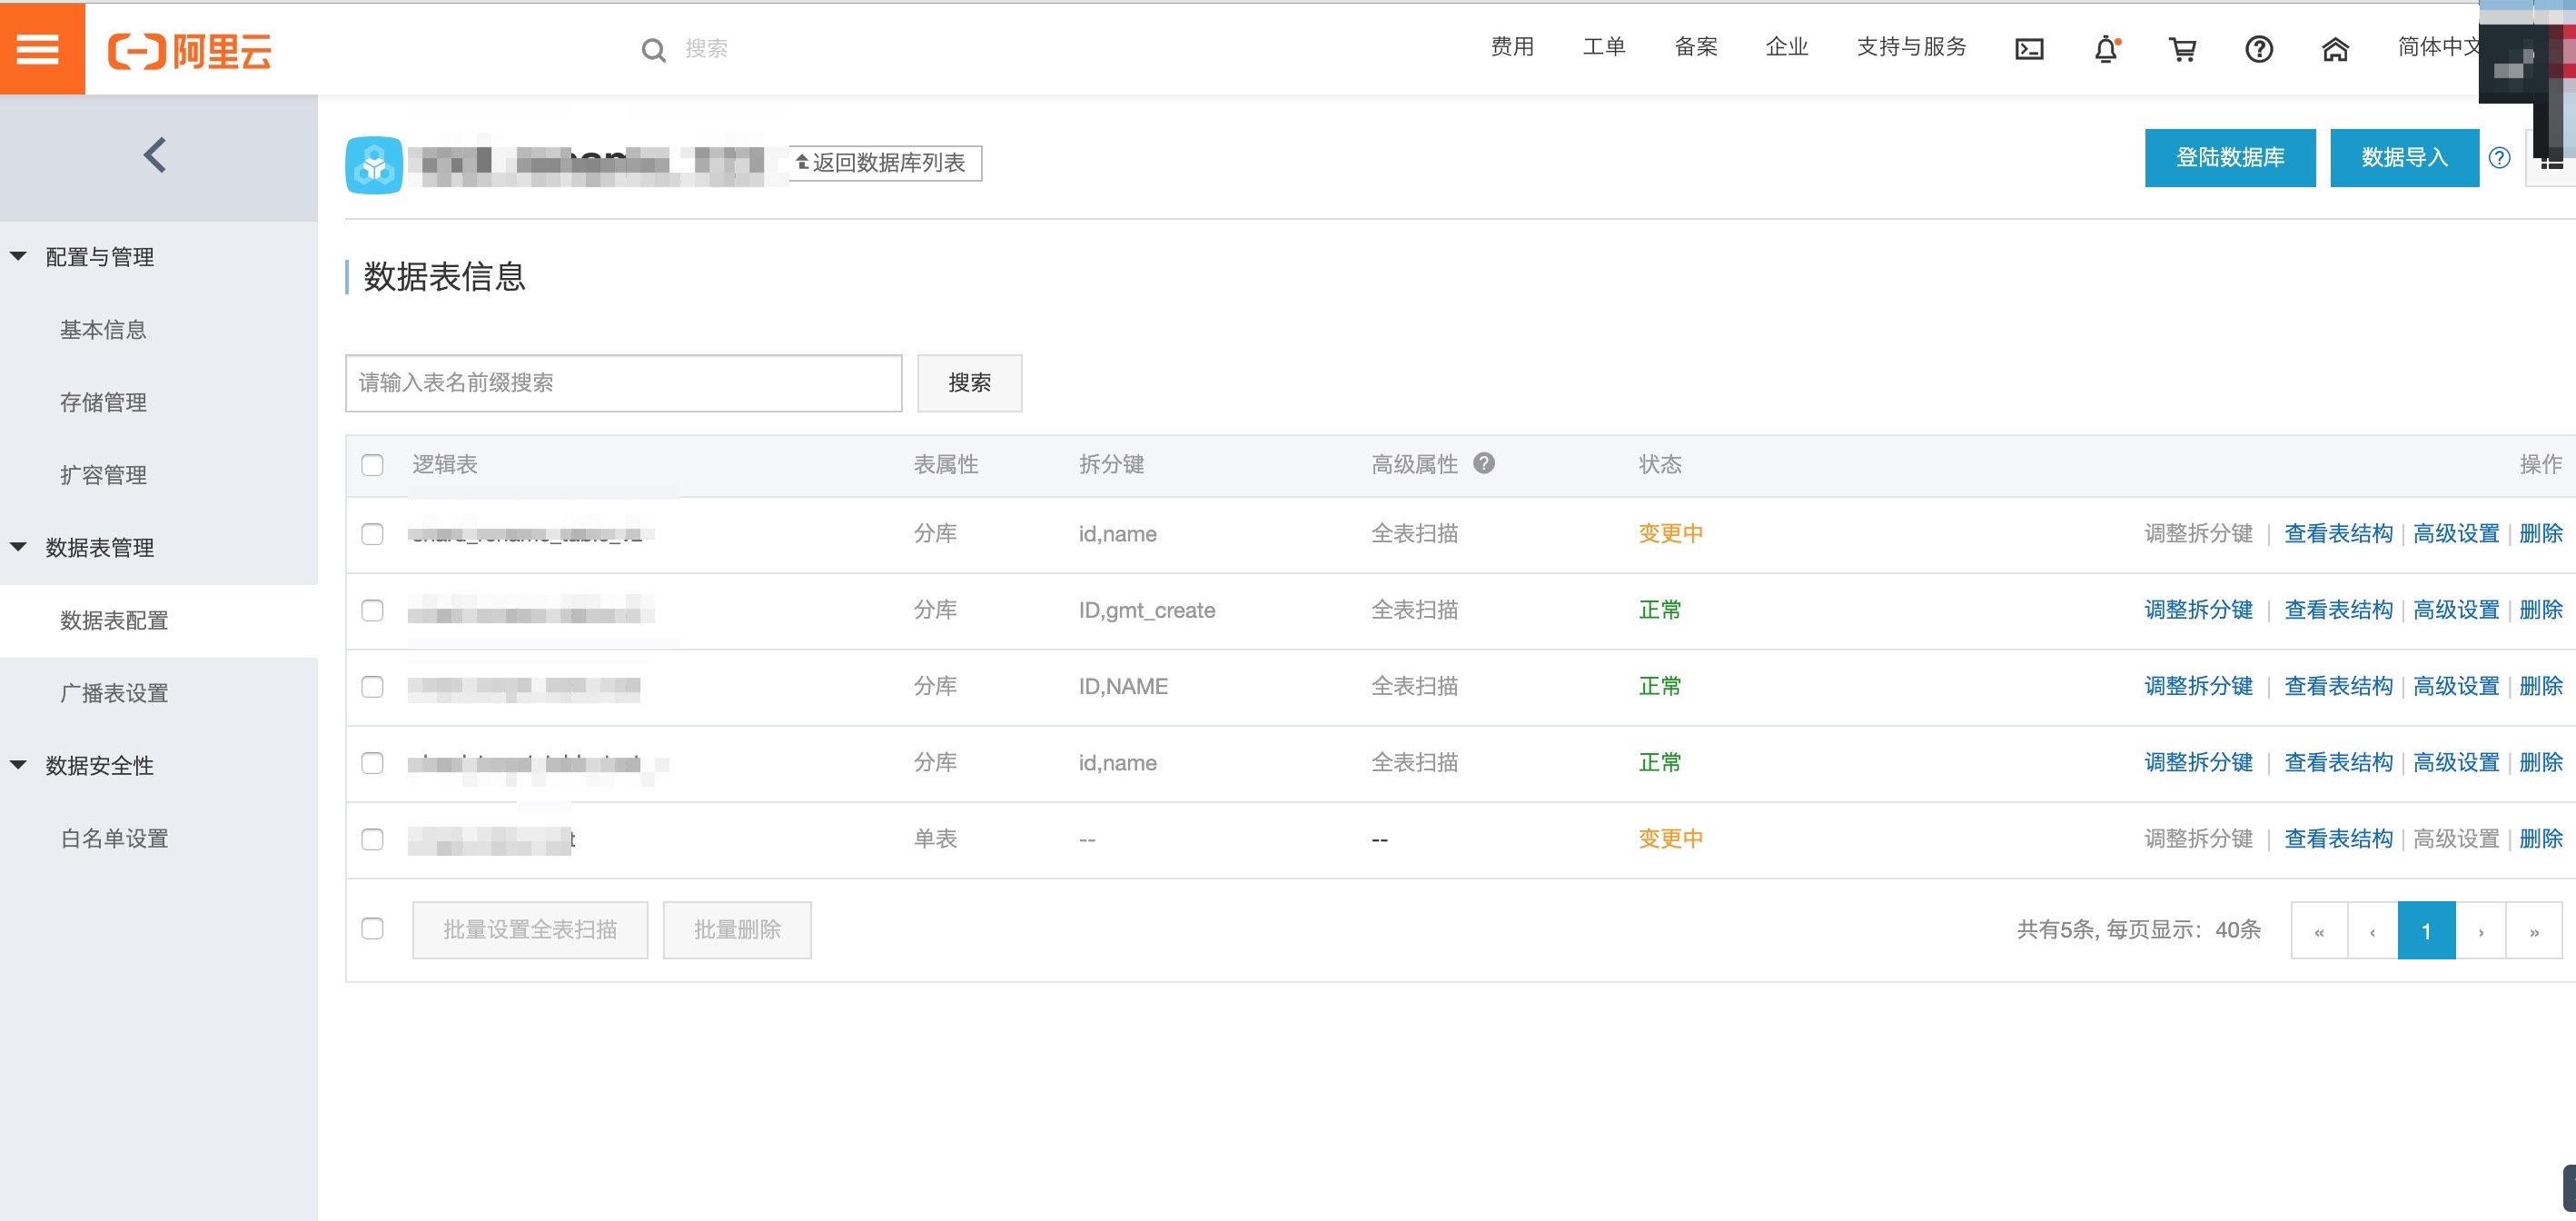Click the 搜索 button beside table prefix field
The height and width of the screenshot is (1221, 2576).
(x=969, y=383)
